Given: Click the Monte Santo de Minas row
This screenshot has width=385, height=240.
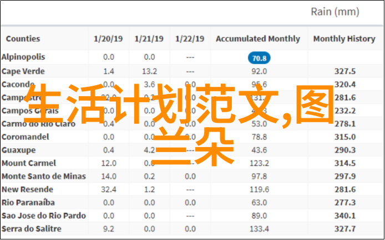Looking at the screenshot, I should pos(43,176).
